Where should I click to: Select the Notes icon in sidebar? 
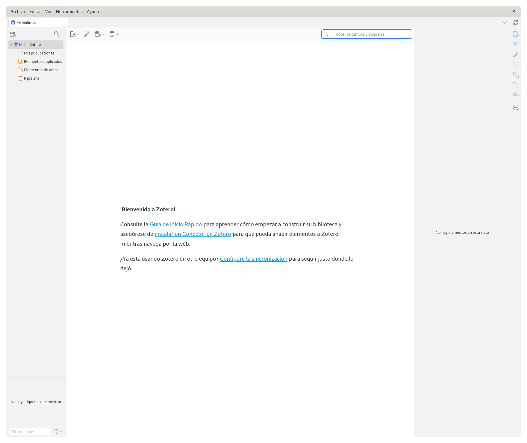point(516,65)
